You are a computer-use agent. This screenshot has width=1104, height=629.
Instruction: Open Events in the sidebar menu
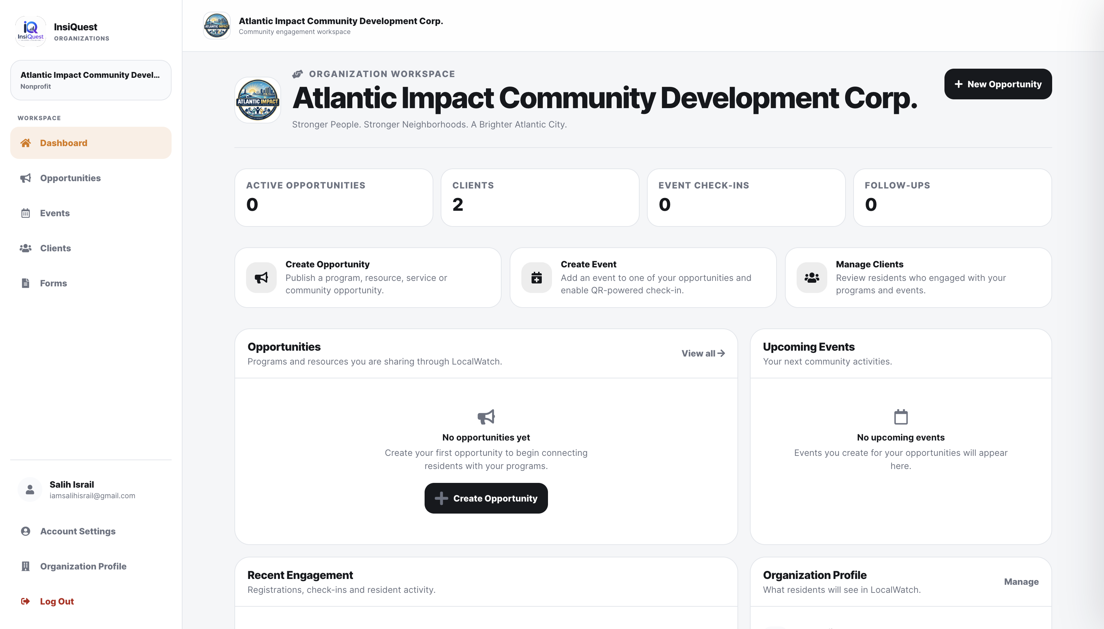[91, 213]
